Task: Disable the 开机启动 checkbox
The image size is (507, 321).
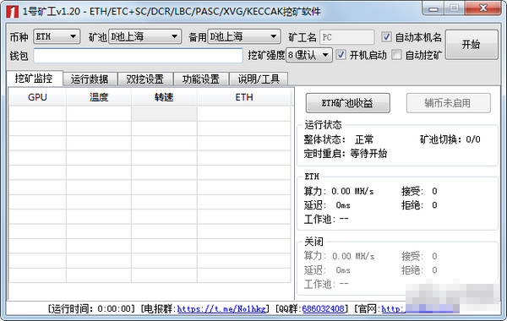Action: tap(341, 55)
